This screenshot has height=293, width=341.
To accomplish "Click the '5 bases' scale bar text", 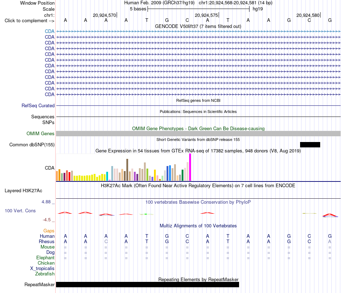I will pos(138,9).
